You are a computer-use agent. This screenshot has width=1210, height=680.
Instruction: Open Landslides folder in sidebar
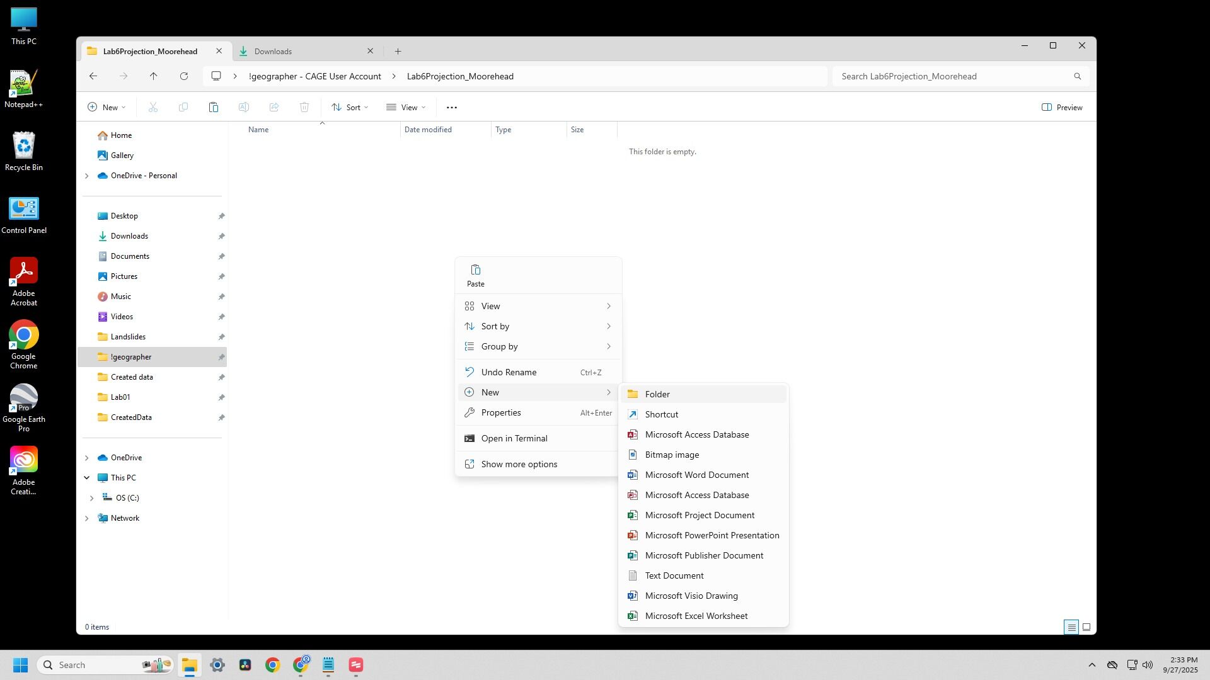coord(128,337)
